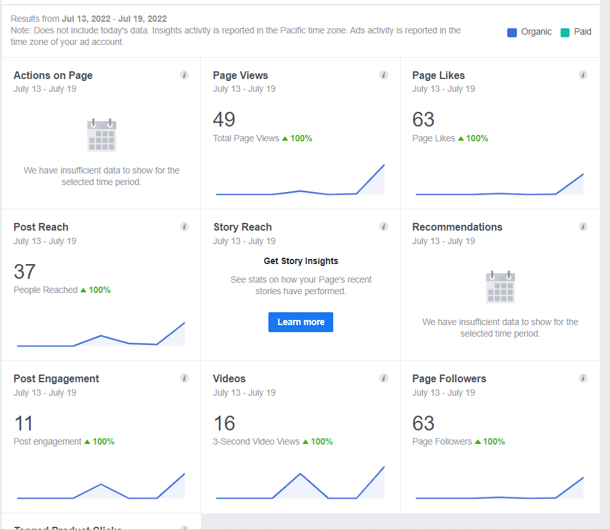This screenshot has height=530, width=610.
Task: Click the Videos trend chart
Action: pyautogui.click(x=300, y=482)
